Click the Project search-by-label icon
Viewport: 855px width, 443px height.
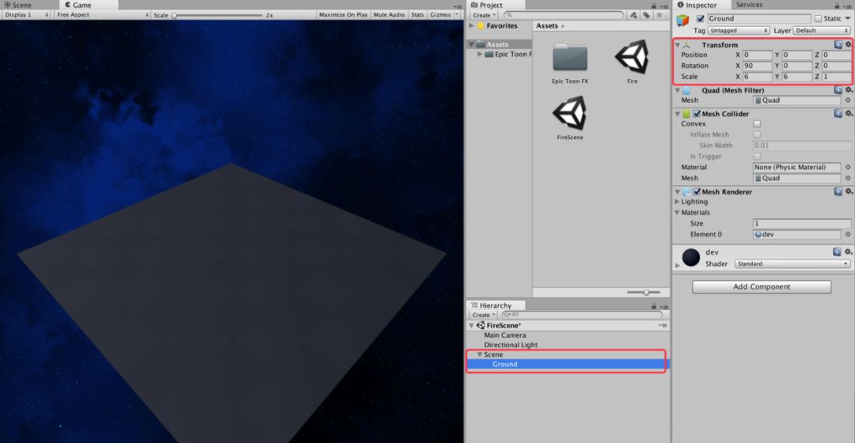tap(647, 15)
